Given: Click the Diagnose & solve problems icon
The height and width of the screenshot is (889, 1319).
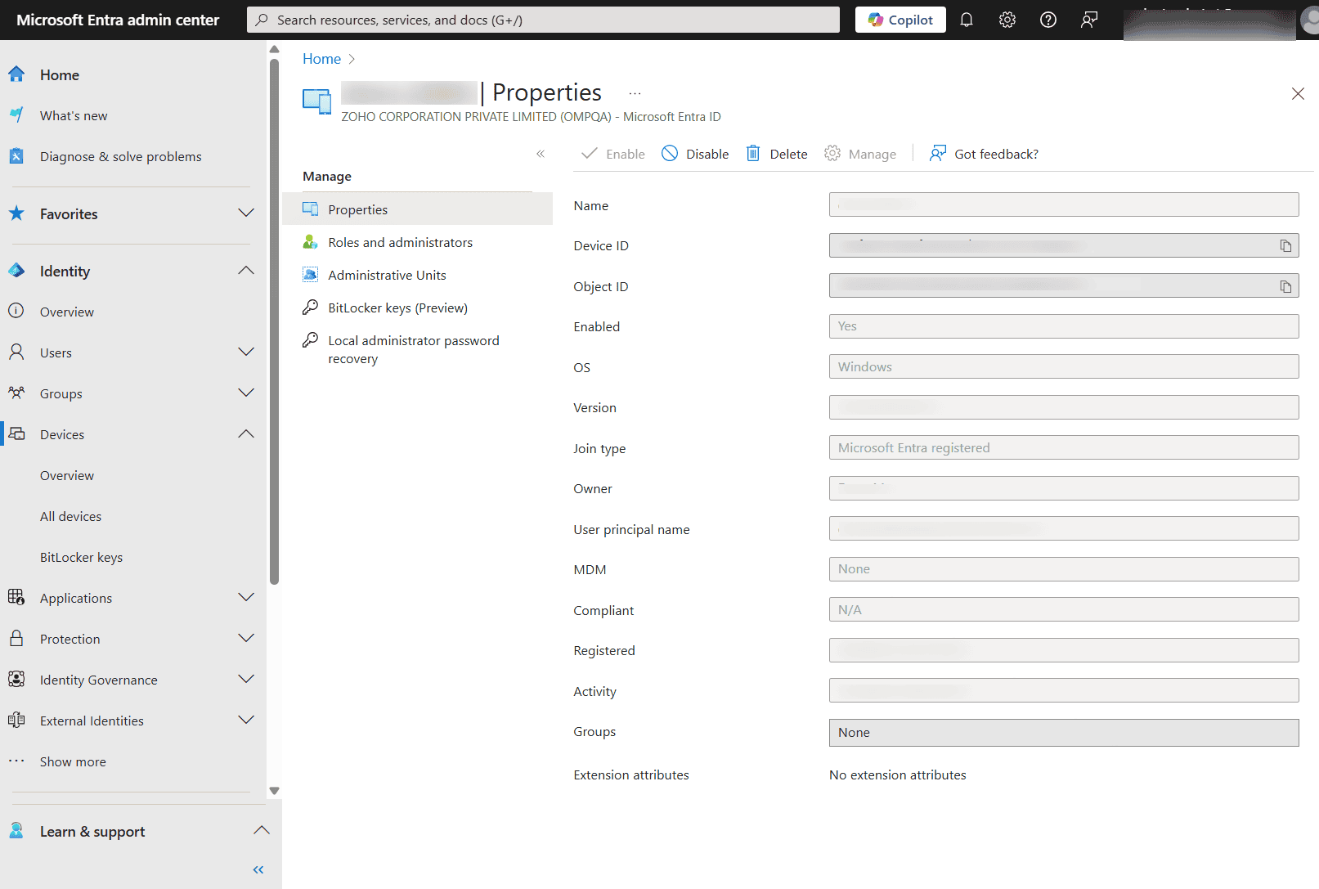Looking at the screenshot, I should point(16,156).
